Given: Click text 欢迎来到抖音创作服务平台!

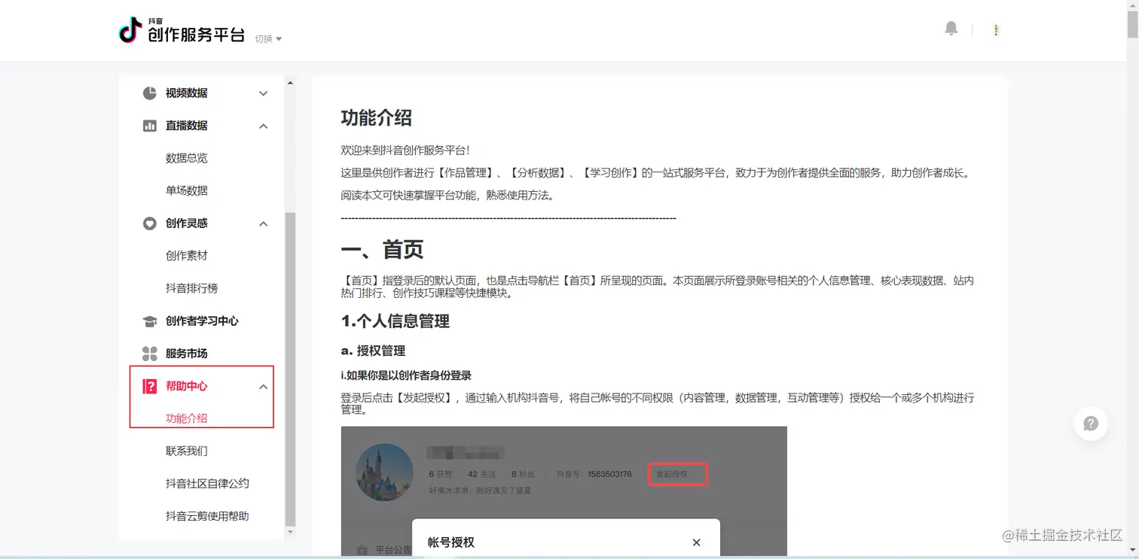Looking at the screenshot, I should coord(405,151).
